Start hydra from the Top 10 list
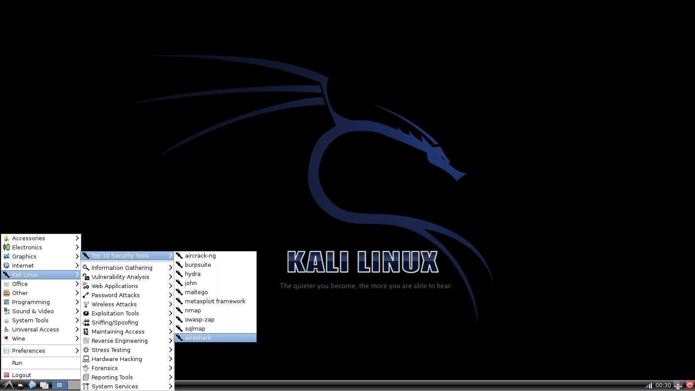Image resolution: width=695 pixels, height=391 pixels. [215, 274]
